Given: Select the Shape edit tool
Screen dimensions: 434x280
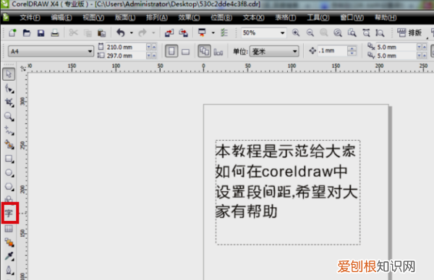Looking at the screenshot, I should point(9,89).
